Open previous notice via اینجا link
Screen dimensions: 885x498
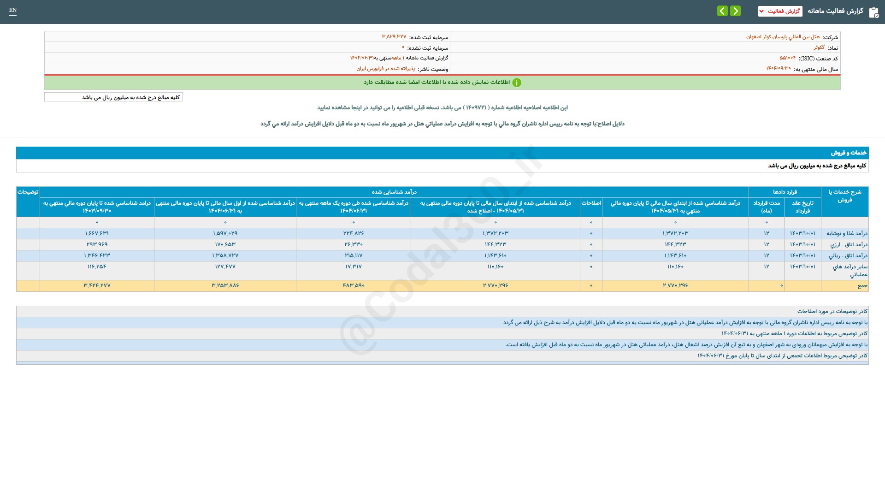(x=356, y=107)
